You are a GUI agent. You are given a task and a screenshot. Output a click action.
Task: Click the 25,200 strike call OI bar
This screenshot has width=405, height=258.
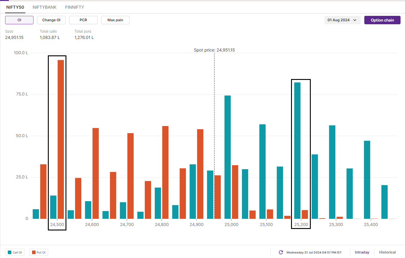(x=297, y=151)
